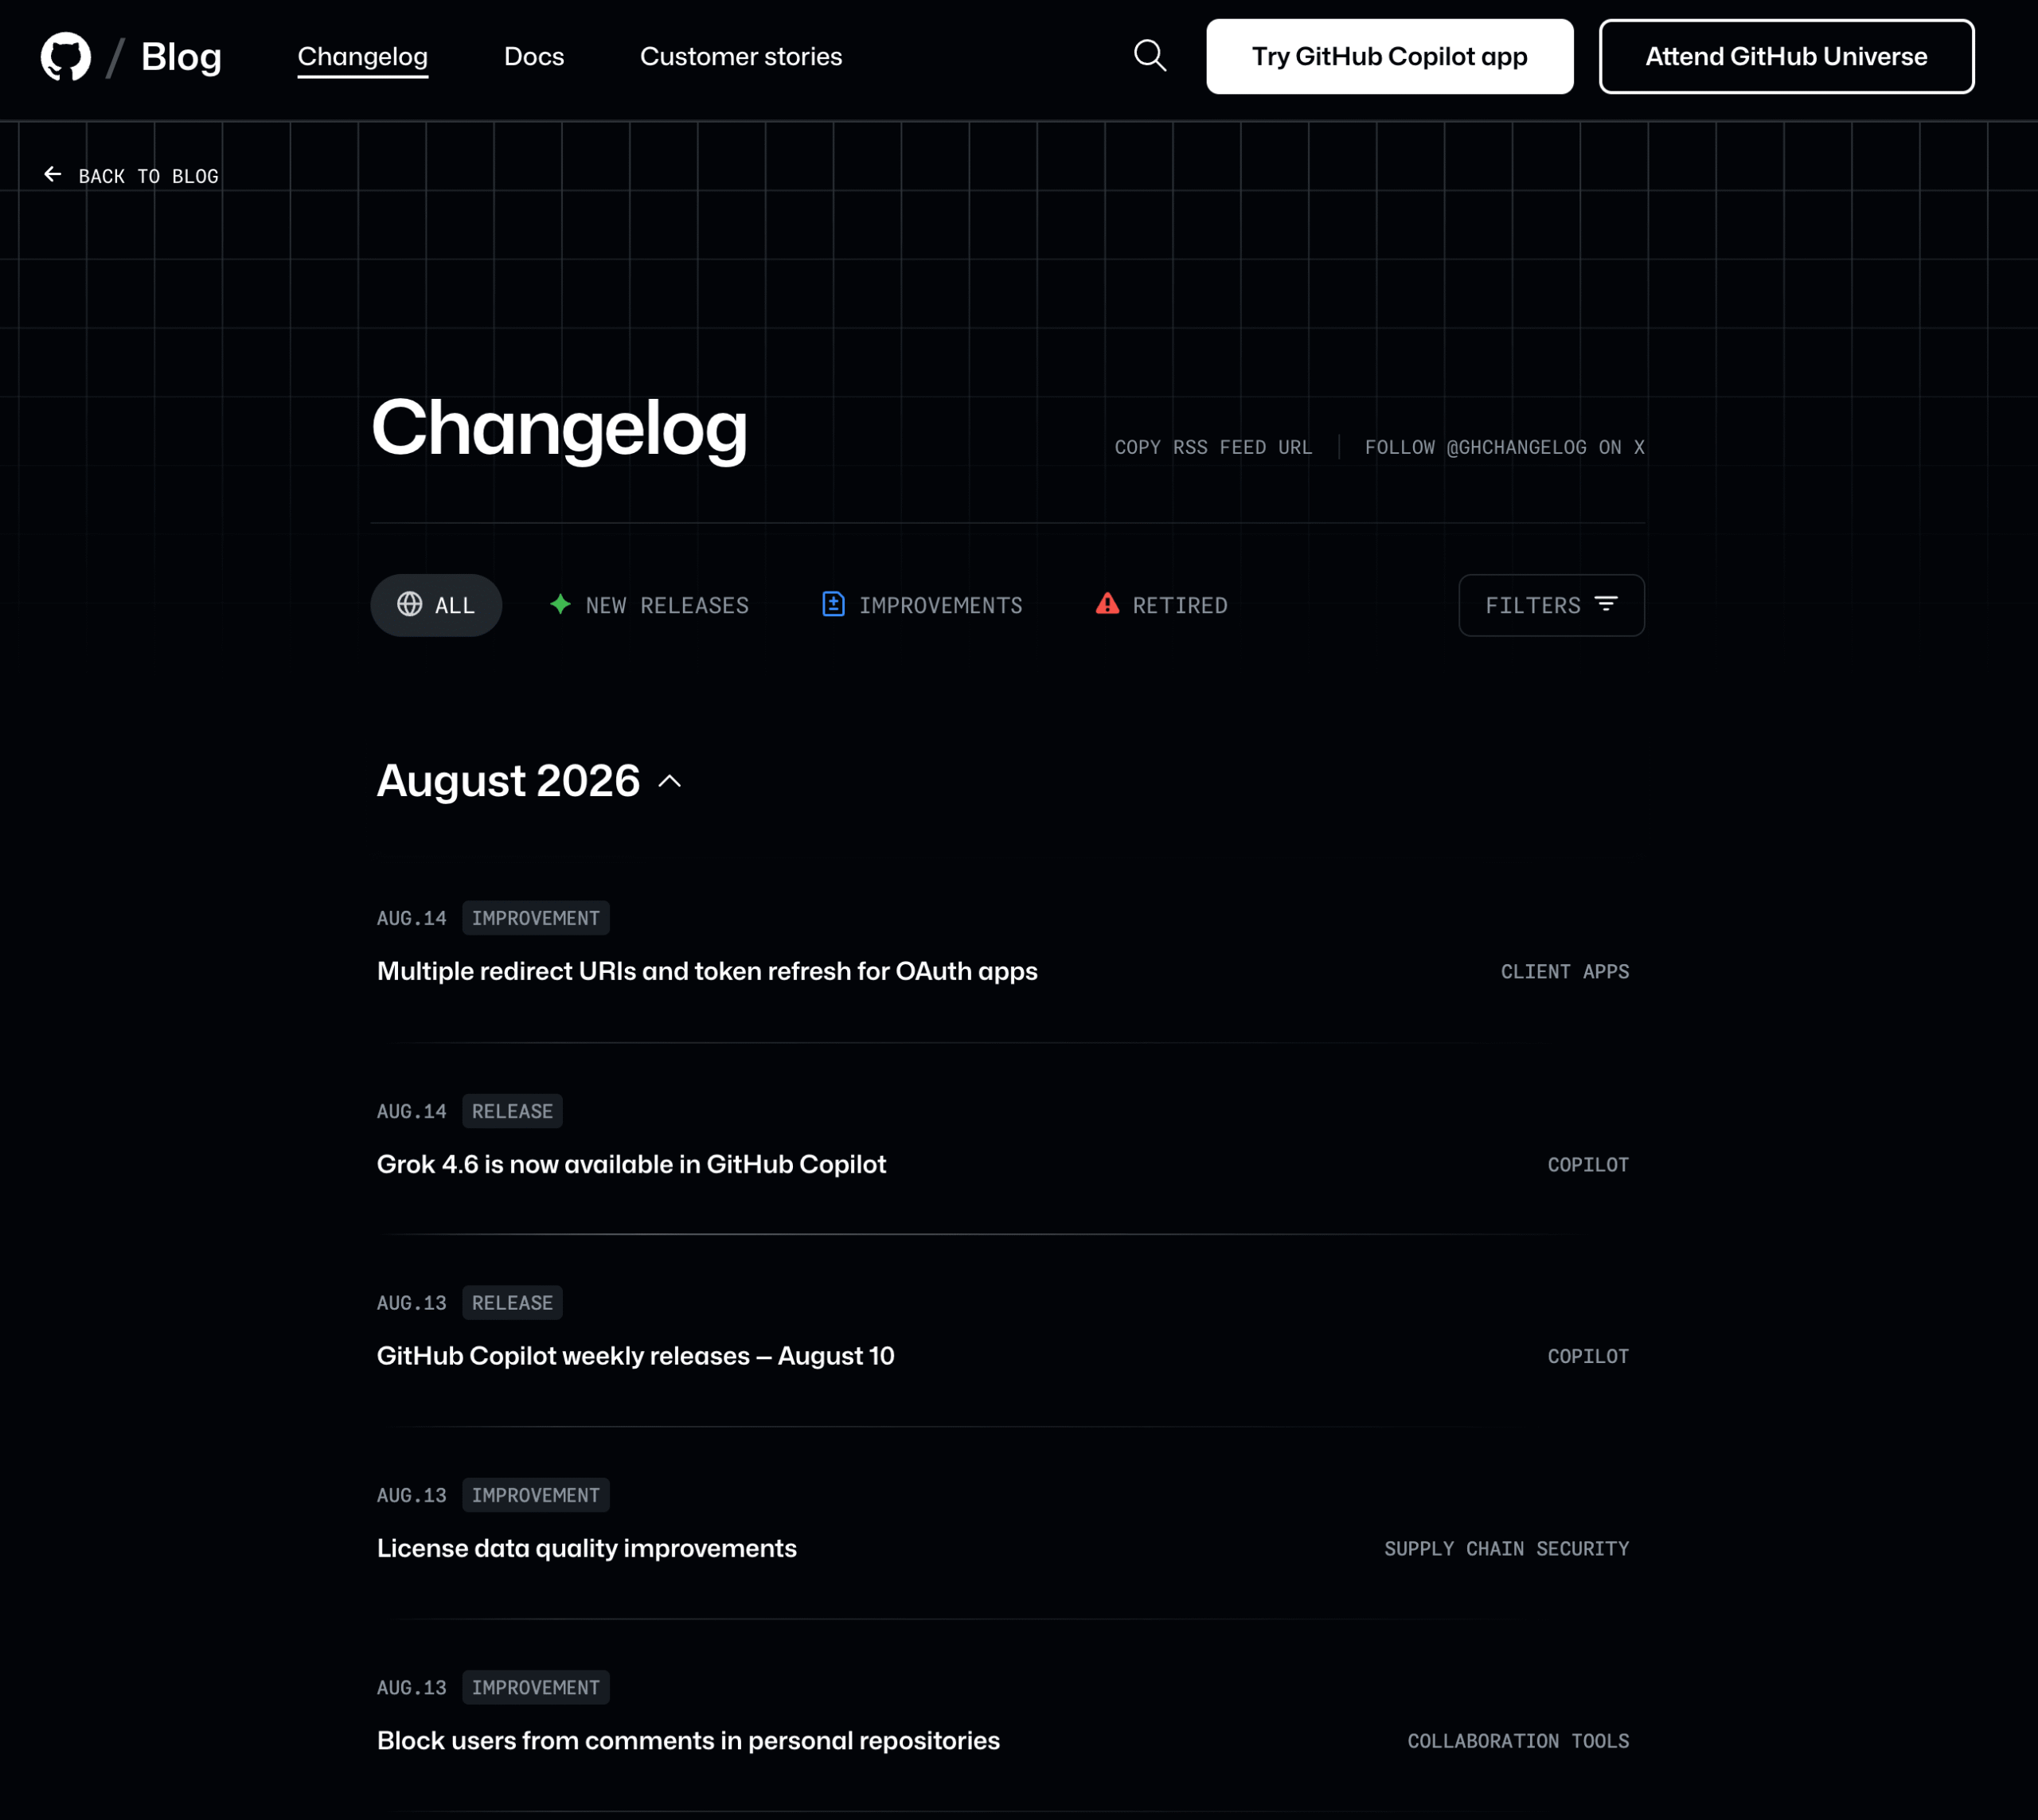2038x1820 pixels.
Task: Click the red Retired warning icon
Action: tap(1107, 604)
